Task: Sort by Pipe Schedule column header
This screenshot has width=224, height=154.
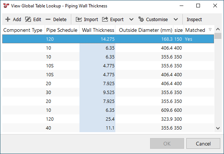Action: click(x=61, y=30)
